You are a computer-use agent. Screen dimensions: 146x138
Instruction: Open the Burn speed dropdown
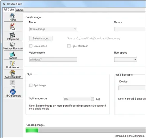tap(125, 60)
